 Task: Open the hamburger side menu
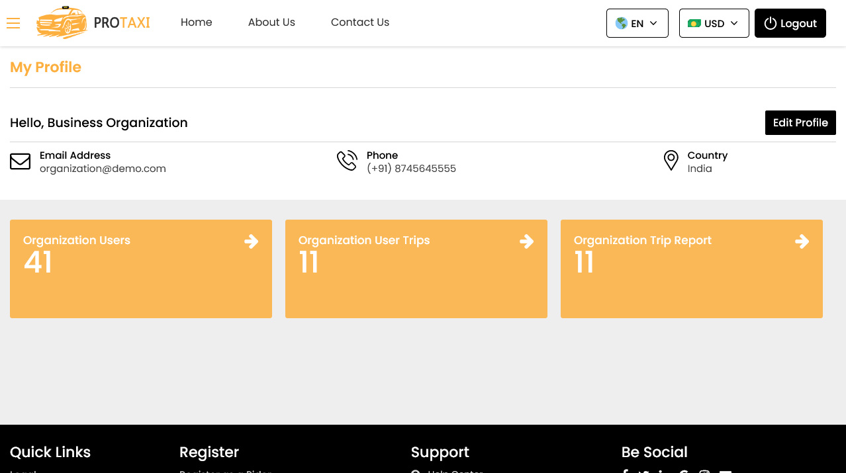(13, 23)
